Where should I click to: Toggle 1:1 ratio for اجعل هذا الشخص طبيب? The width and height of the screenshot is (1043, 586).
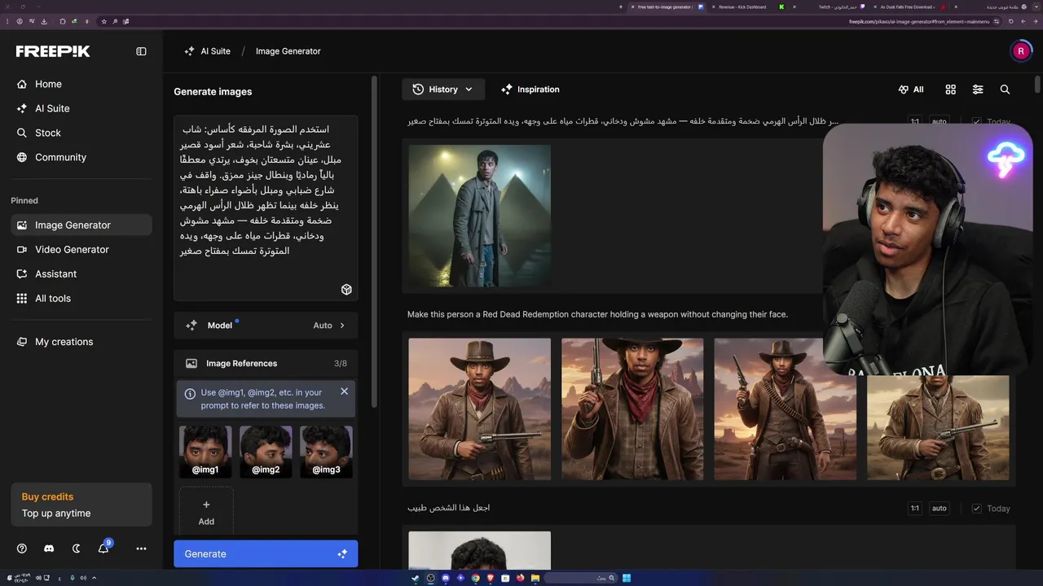pyautogui.click(x=915, y=509)
